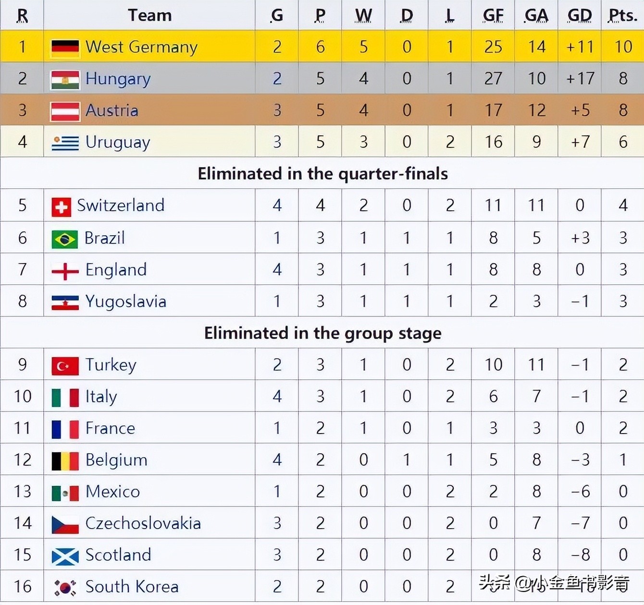The height and width of the screenshot is (605, 644).
Task: Click the GF column header
Action: 493,15
